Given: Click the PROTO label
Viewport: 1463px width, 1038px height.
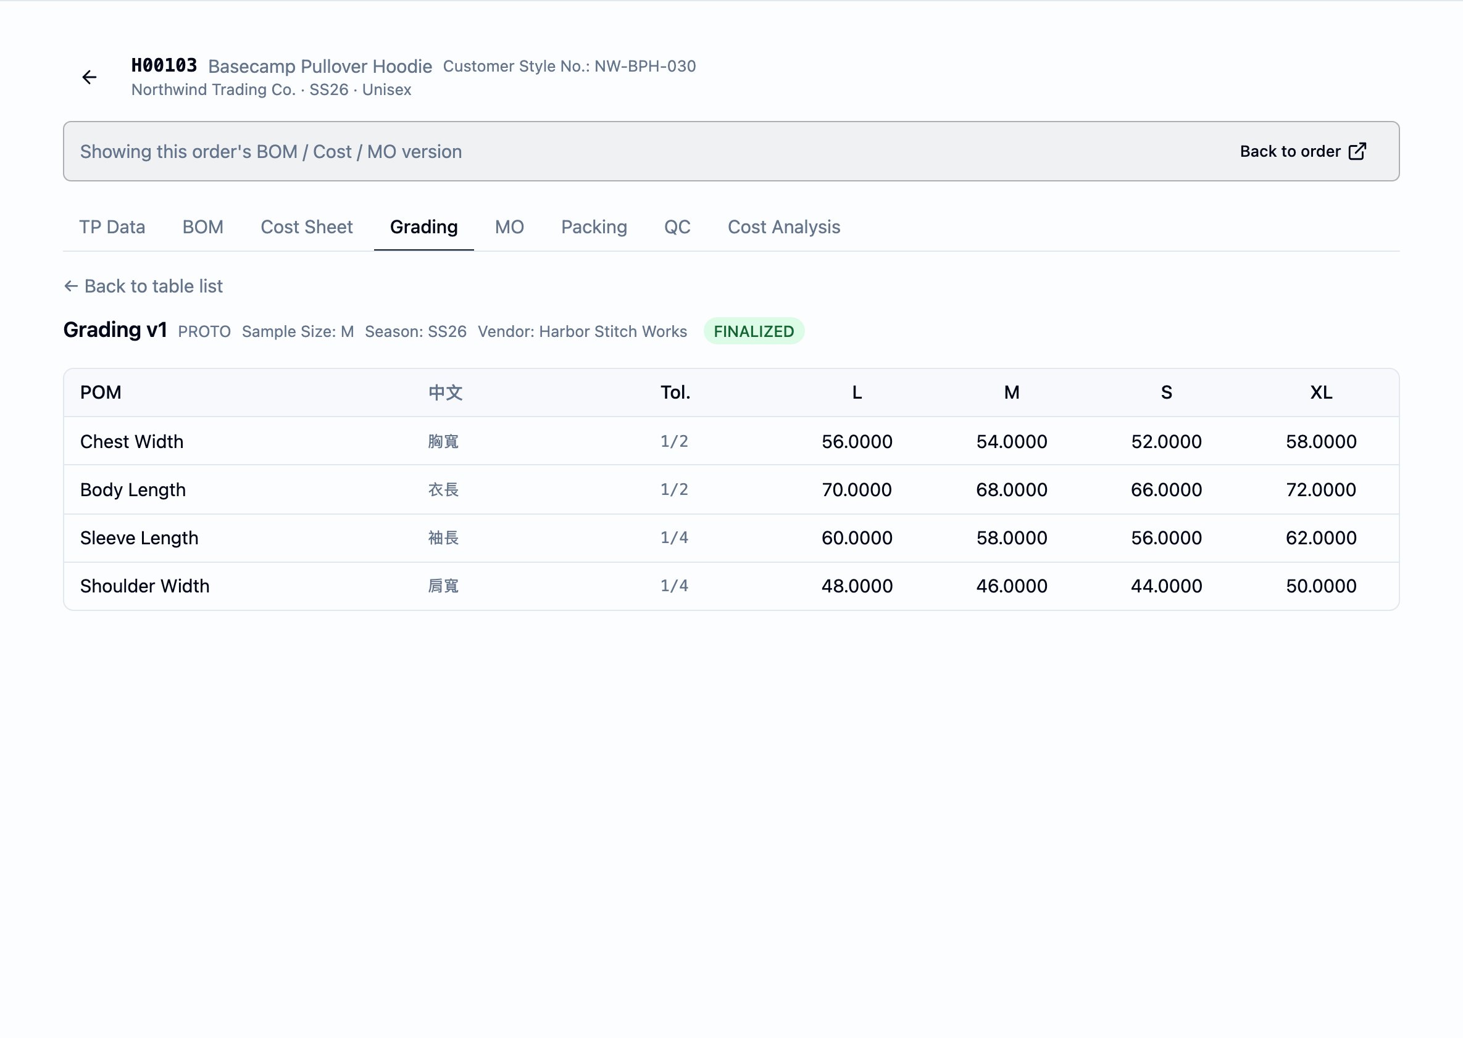Looking at the screenshot, I should coord(204,331).
